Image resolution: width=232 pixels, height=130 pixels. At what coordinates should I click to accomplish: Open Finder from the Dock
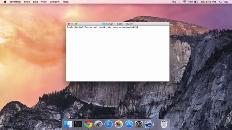68,124
